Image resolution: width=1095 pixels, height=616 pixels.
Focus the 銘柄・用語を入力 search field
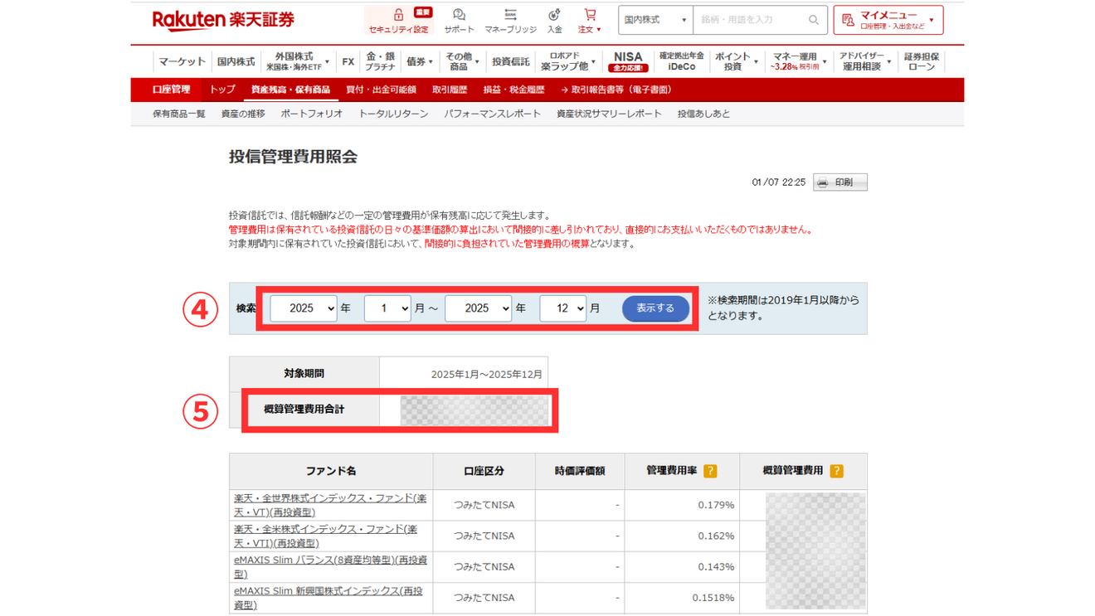[749, 20]
